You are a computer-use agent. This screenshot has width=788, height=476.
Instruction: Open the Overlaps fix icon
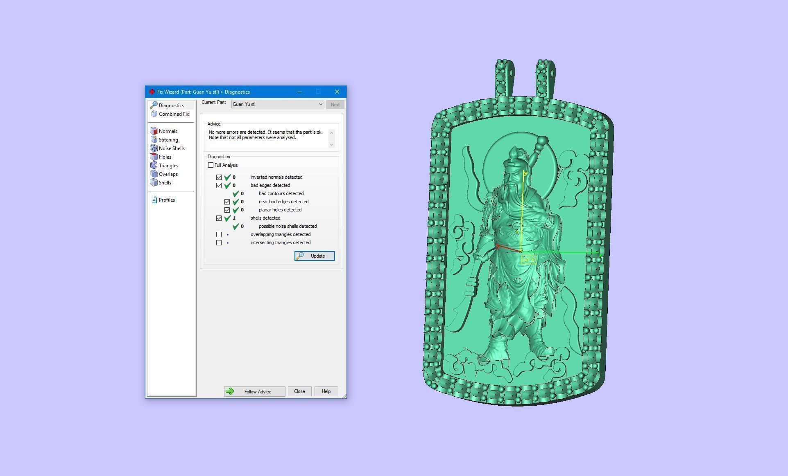tap(154, 174)
